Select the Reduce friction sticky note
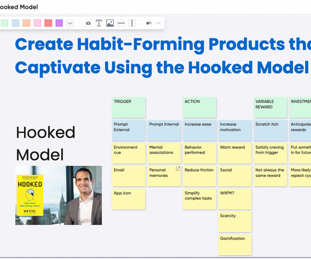 (x=200, y=176)
